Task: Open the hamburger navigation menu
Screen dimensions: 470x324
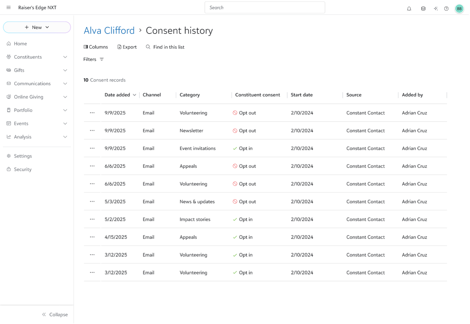Action: coord(9,8)
